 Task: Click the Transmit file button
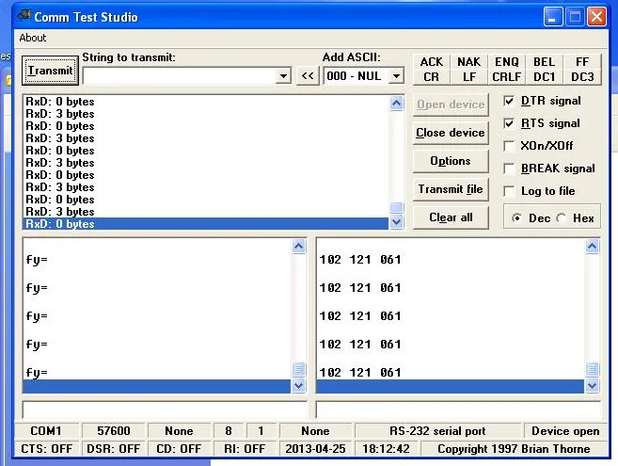(451, 189)
